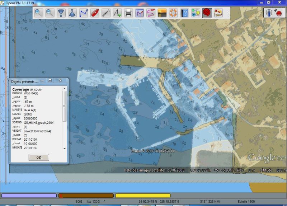Open the Route Manager icon
The width and height of the screenshot is (287, 206).
(140, 13)
